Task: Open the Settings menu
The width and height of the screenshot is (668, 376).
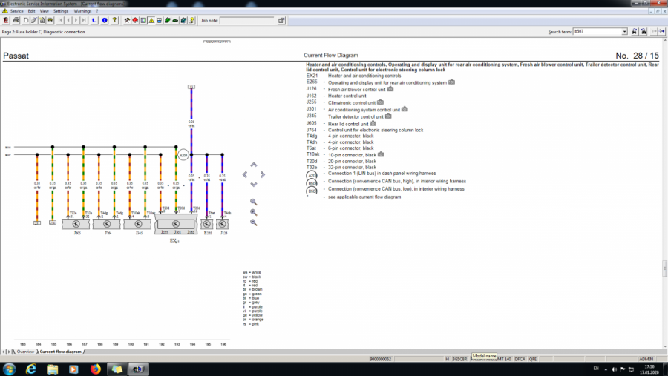Action: coord(61,11)
